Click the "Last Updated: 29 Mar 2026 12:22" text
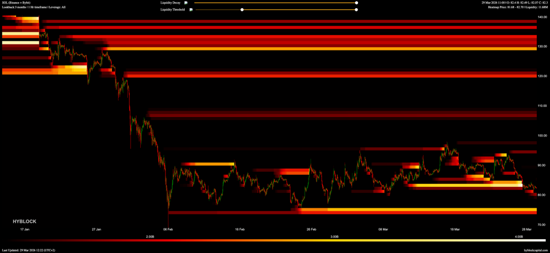The width and height of the screenshot is (550, 253). (x=22, y=250)
